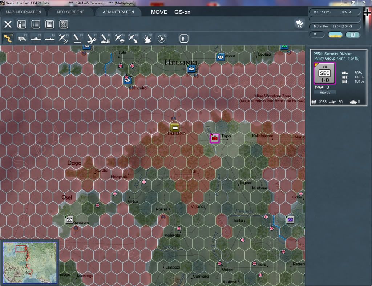Click the teal pill showing 0
The height and width of the screenshot is (286, 372).
(352, 35)
